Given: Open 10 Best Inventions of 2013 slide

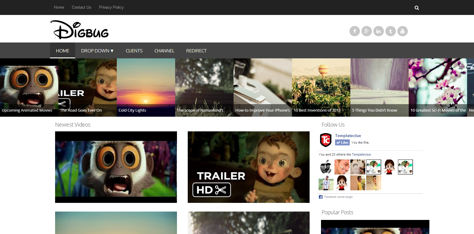Looking at the screenshot, I should (321, 87).
